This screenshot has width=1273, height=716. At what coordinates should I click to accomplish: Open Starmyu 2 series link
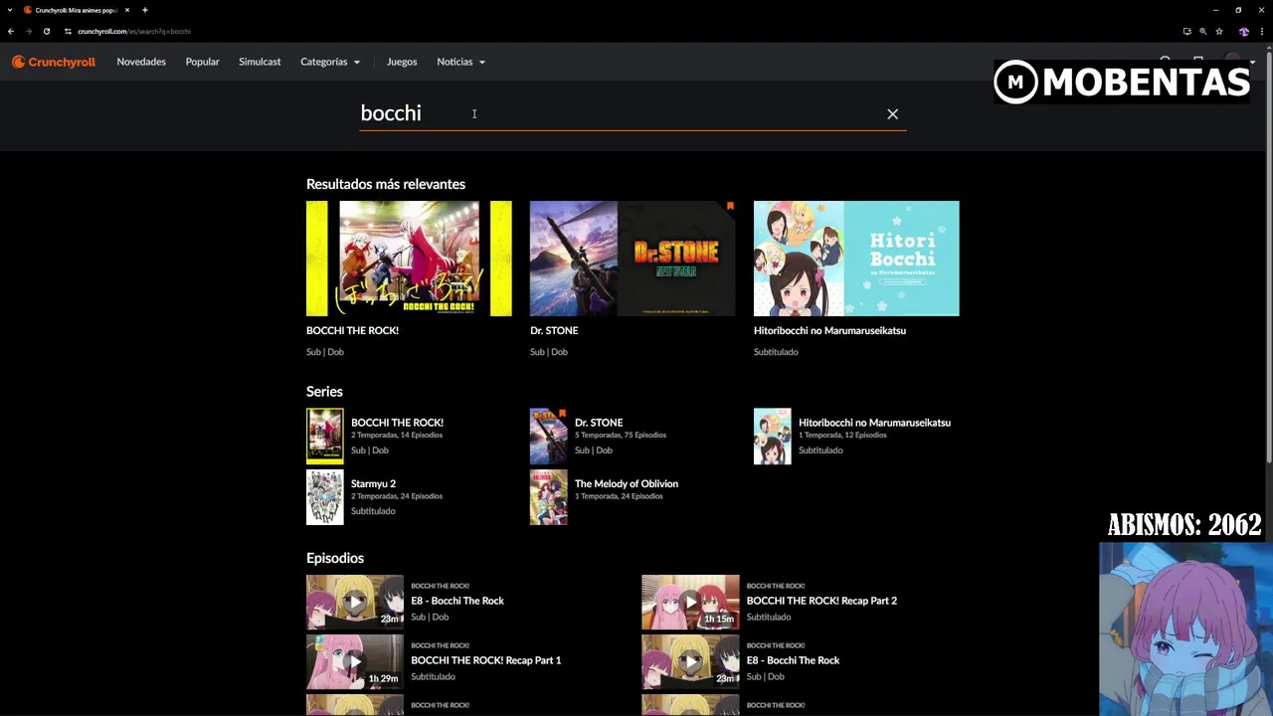pyautogui.click(x=373, y=483)
